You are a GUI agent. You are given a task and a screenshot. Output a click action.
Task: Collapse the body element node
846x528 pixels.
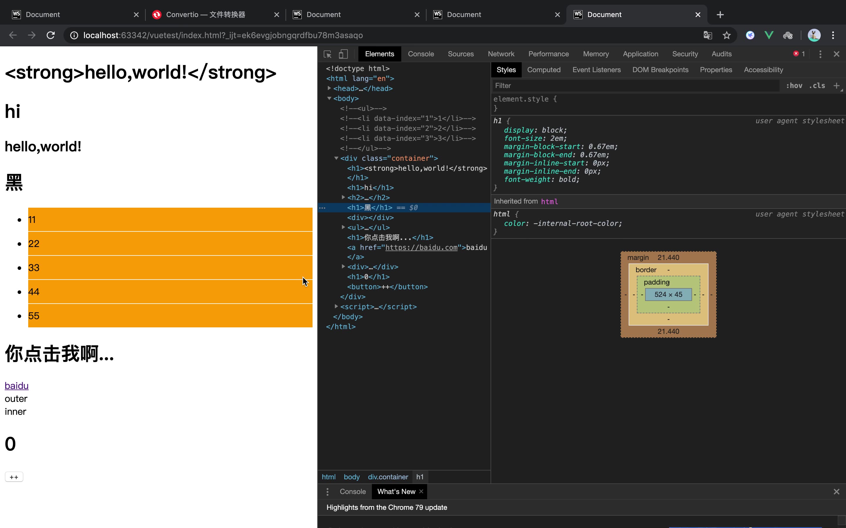[329, 99]
